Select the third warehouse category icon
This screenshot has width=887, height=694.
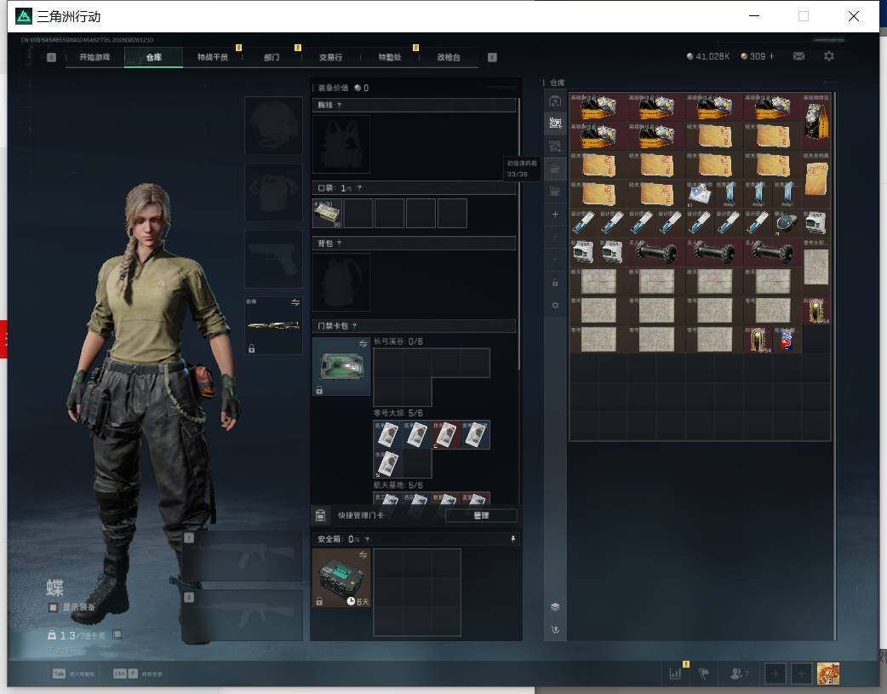point(555,146)
